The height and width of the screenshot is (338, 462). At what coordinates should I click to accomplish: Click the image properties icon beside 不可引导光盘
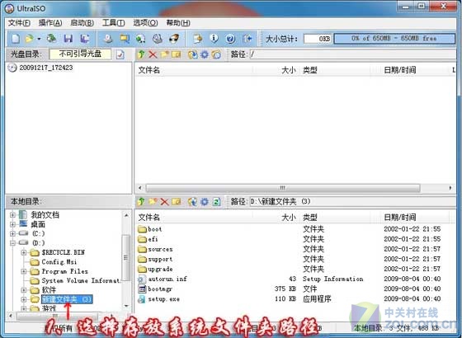pos(120,54)
